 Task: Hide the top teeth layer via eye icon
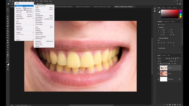pos(158,68)
